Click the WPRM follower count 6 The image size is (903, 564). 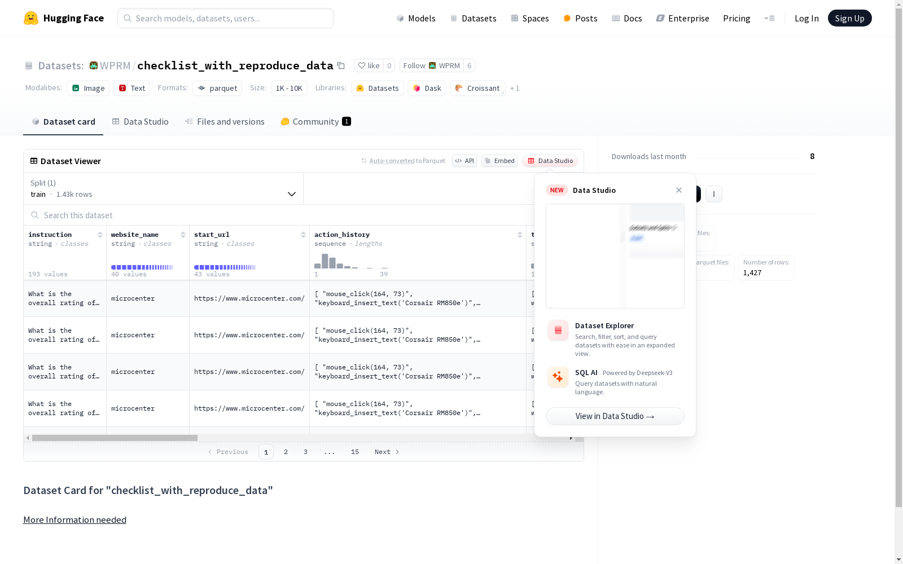469,65
